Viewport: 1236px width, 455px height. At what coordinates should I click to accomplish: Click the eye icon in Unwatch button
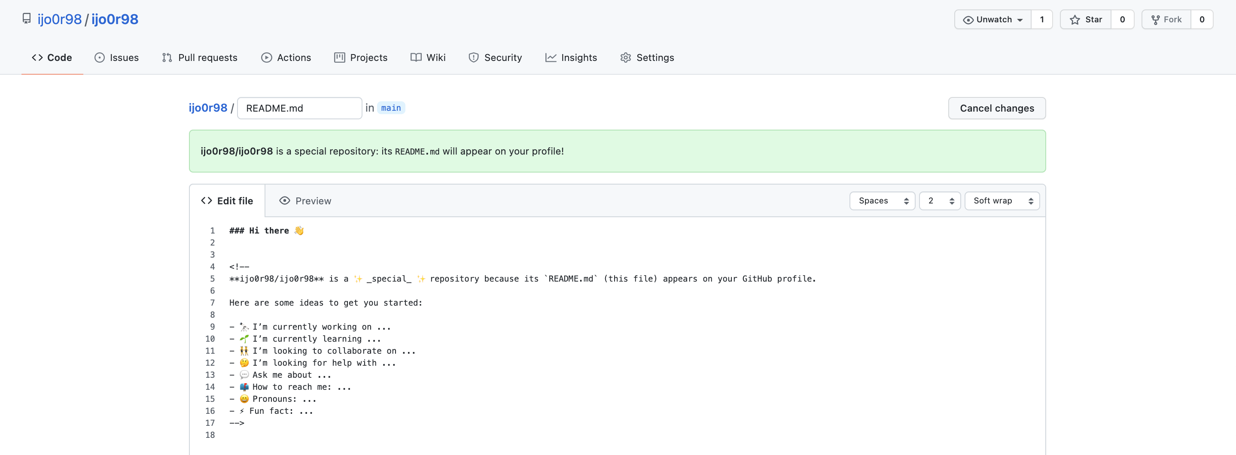pyautogui.click(x=968, y=20)
